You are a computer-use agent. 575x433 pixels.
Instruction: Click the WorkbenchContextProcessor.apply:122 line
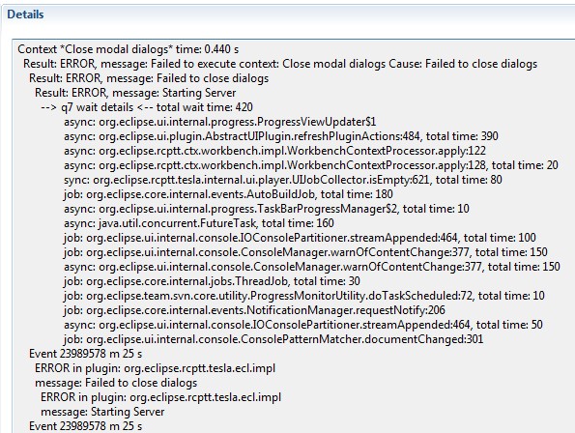(x=274, y=151)
